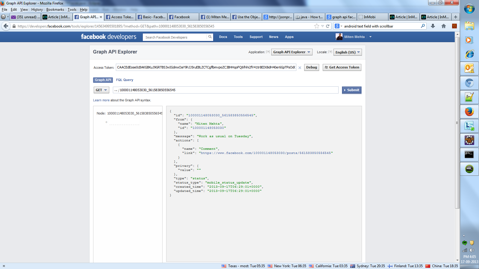Screen dimensions: 479x269
Task: Reload the current page
Action: [328, 26]
